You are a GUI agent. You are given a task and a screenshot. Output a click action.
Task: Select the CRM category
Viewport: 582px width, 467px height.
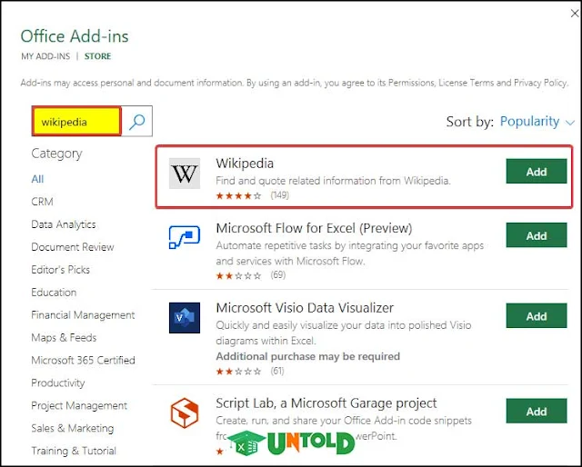coord(43,202)
